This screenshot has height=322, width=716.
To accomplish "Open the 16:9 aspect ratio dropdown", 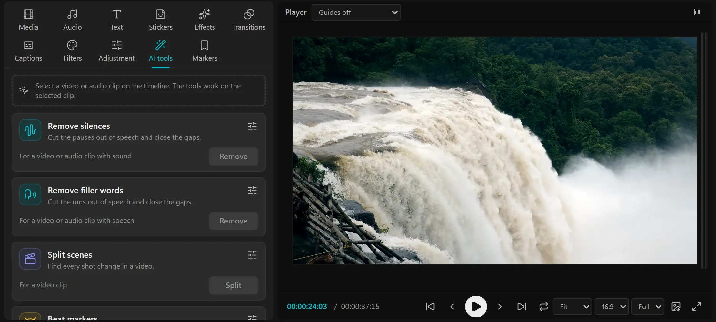I will pyautogui.click(x=612, y=307).
